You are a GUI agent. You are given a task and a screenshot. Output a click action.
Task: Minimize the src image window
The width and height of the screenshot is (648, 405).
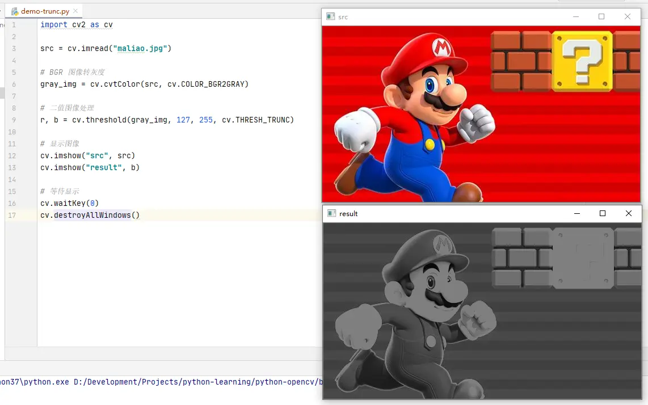[576, 16]
